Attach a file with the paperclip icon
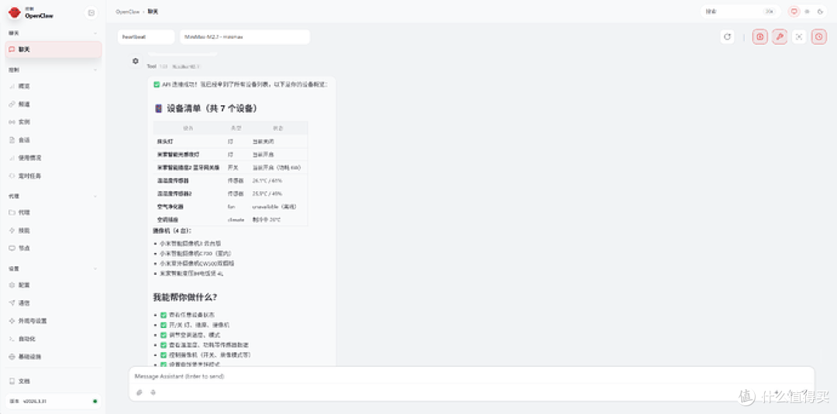The width and height of the screenshot is (837, 414). click(x=139, y=392)
